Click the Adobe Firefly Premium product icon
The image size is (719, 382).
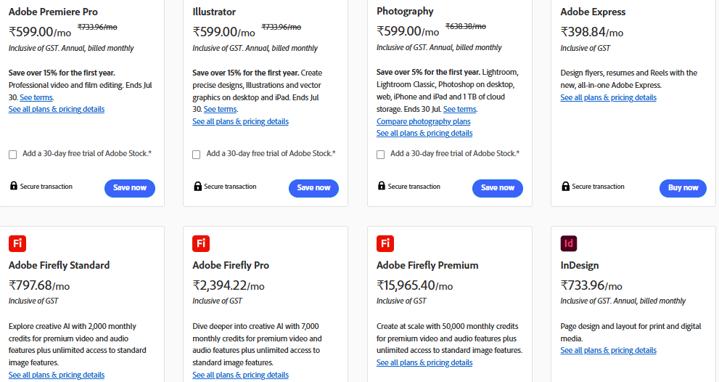point(385,243)
